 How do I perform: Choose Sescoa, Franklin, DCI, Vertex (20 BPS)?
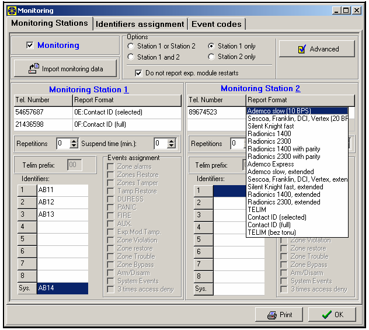click(297, 119)
